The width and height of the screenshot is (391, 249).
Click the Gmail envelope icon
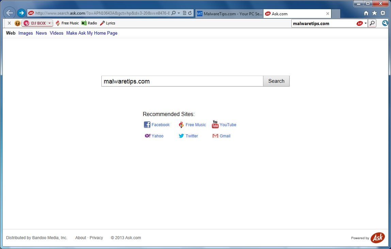215,136
